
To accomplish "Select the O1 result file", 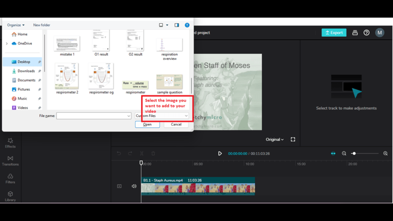I will 101,43.
